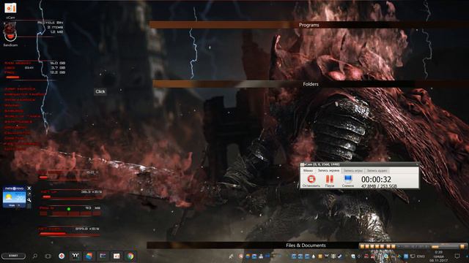The image size is (469, 263).
Task: Open the colorful ball app on the taskbar
Action: pos(89,256)
